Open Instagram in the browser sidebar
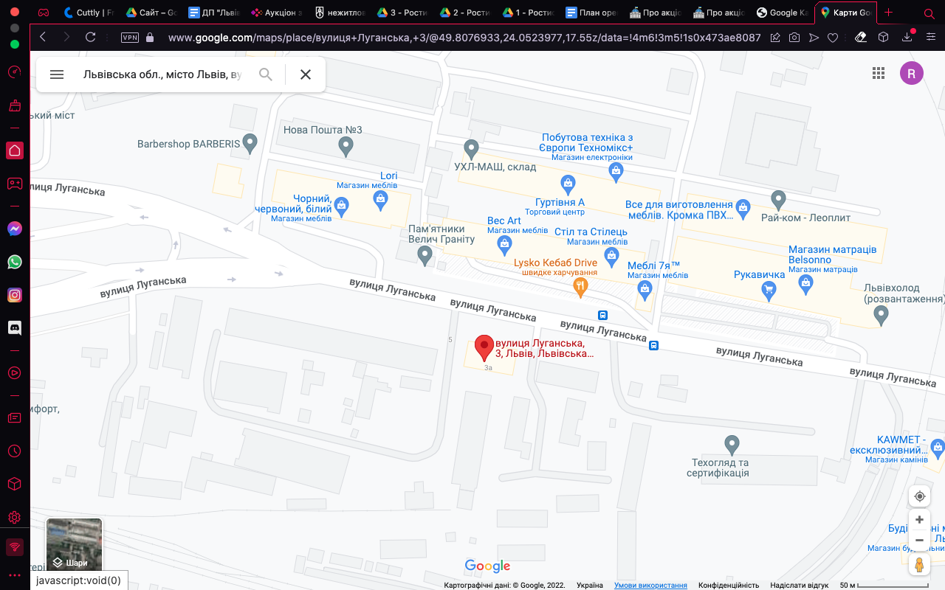Screen dimensions: 945x590 pos(14,295)
